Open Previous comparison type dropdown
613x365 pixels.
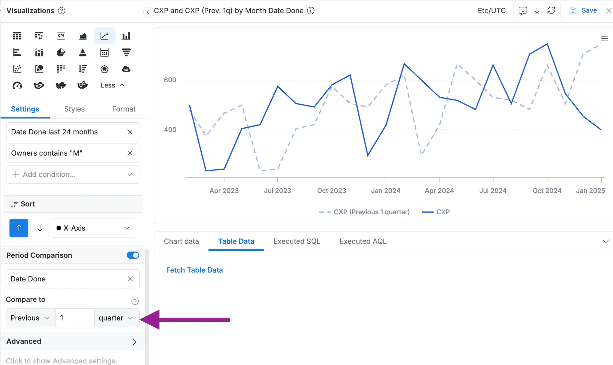[30, 318]
